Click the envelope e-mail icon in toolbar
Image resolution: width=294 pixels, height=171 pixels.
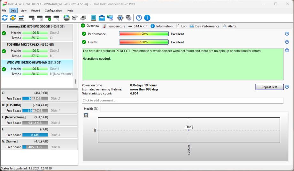pyautogui.click(x=102, y=18)
